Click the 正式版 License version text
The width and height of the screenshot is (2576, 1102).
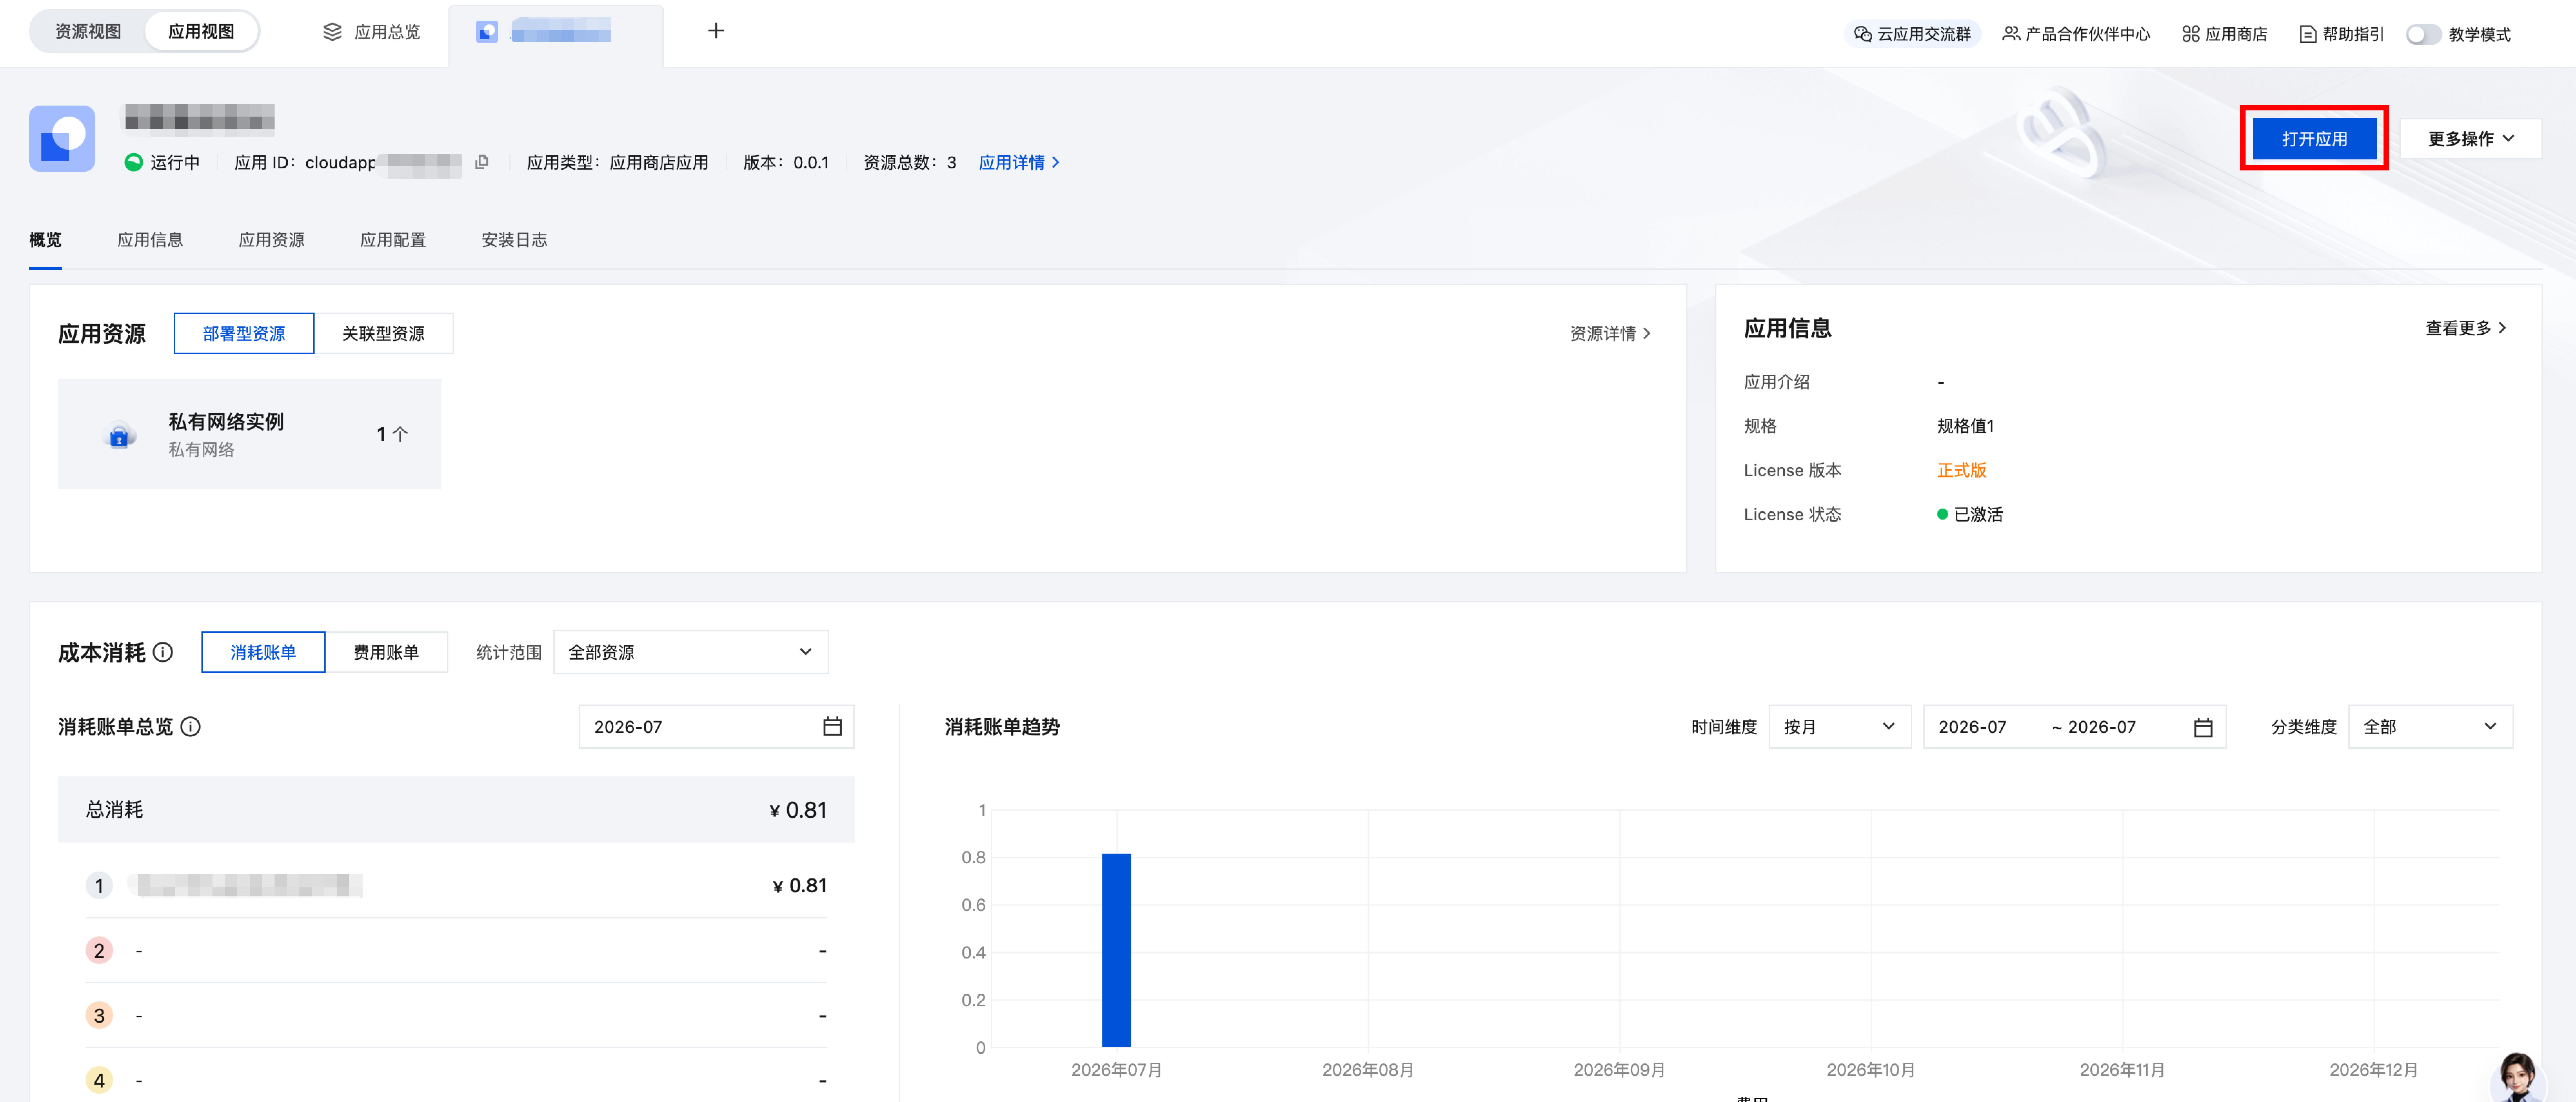[x=1962, y=470]
